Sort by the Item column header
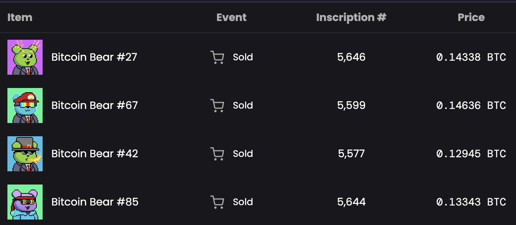 [20, 18]
